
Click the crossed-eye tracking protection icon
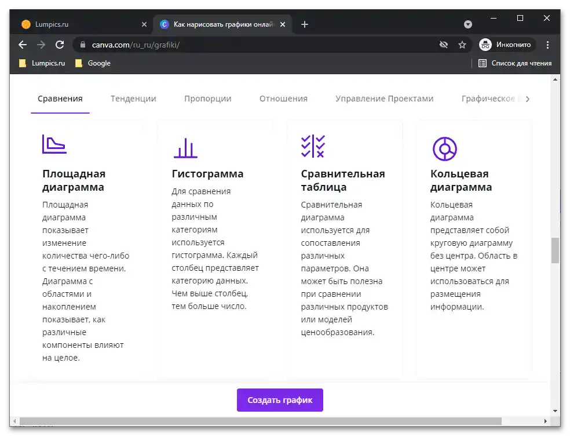click(444, 45)
